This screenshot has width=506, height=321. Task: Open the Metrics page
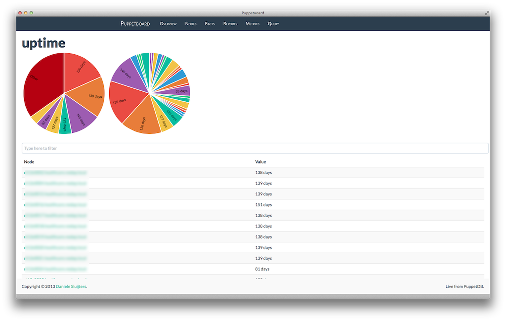pos(253,24)
